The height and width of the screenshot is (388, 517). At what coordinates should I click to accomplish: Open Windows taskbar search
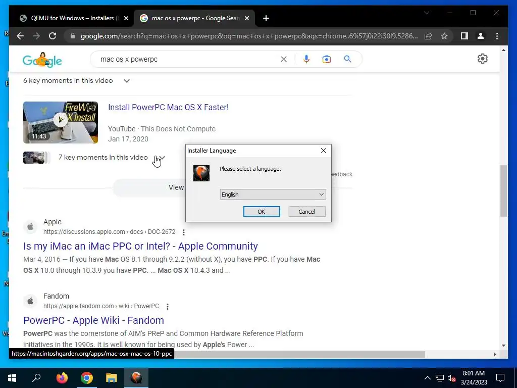coord(36,378)
